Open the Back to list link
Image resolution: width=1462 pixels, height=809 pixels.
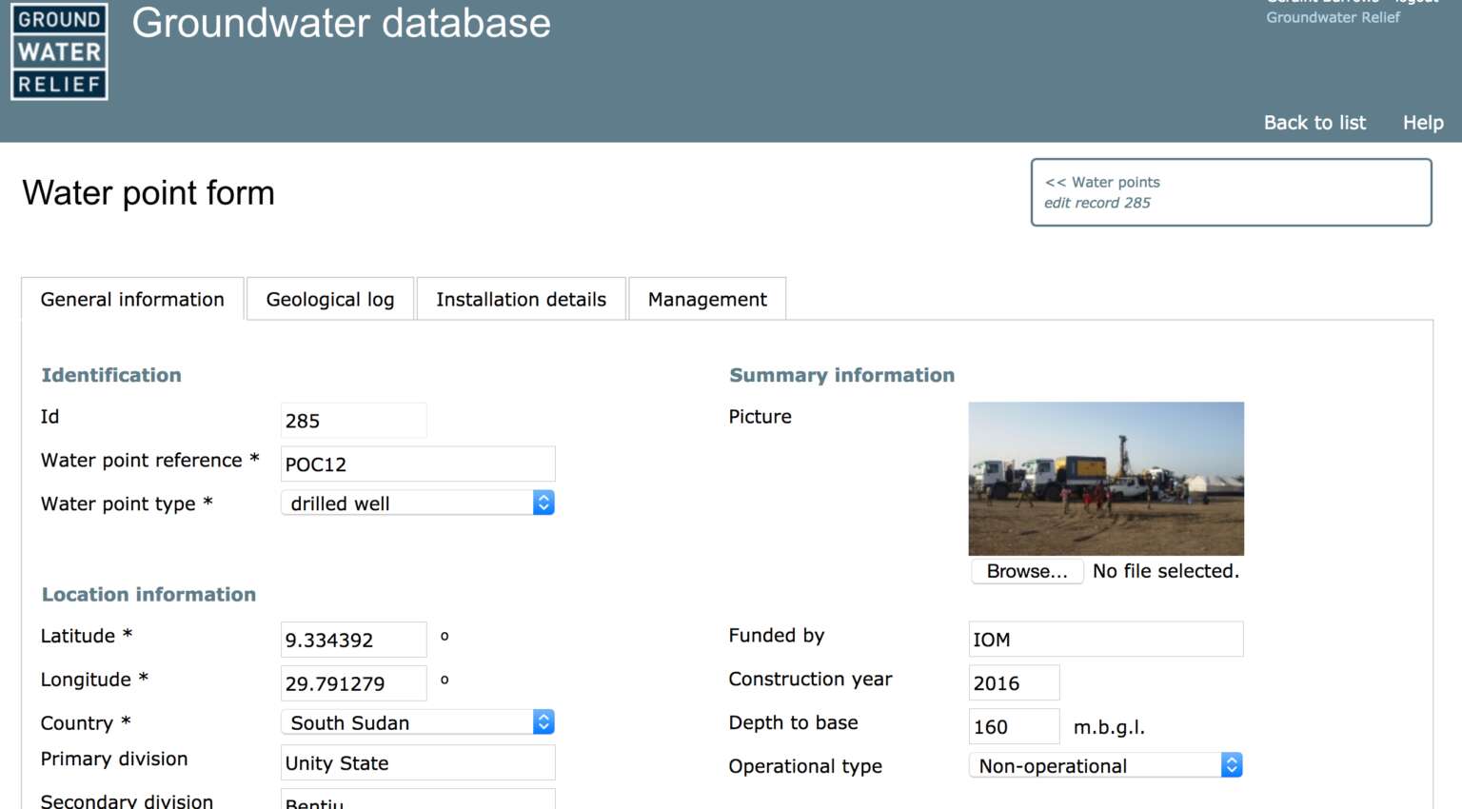1314,123
